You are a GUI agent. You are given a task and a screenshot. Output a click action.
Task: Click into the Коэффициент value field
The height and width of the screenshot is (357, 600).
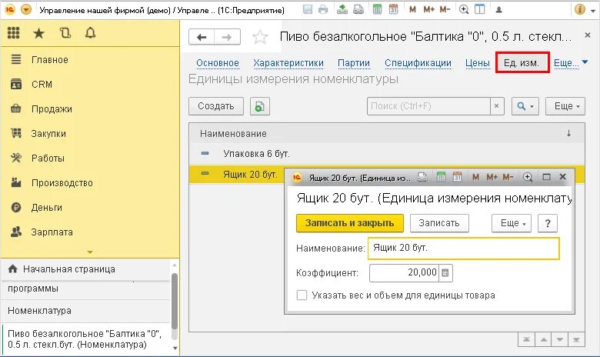point(404,273)
